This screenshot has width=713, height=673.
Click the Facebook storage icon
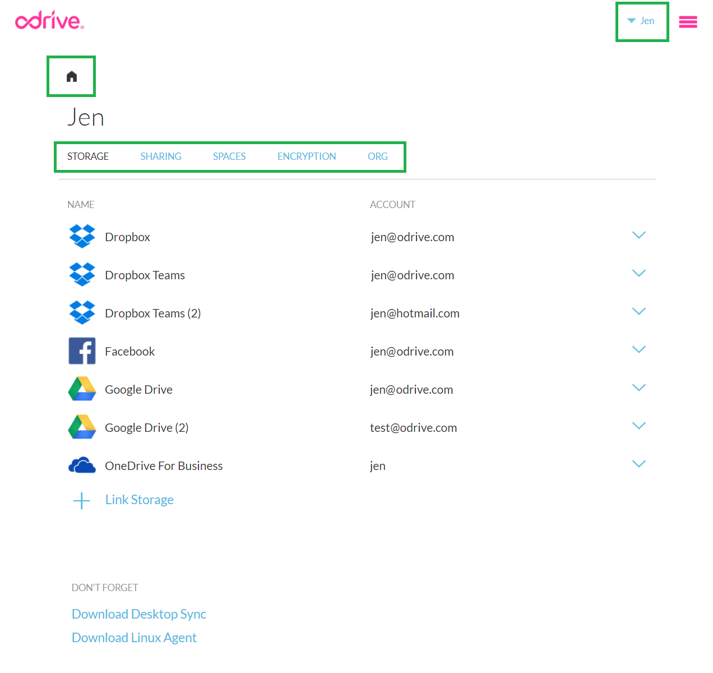tap(82, 351)
